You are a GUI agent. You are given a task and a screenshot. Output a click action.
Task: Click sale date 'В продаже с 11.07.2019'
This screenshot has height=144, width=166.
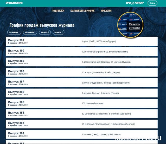tap(18, 115)
